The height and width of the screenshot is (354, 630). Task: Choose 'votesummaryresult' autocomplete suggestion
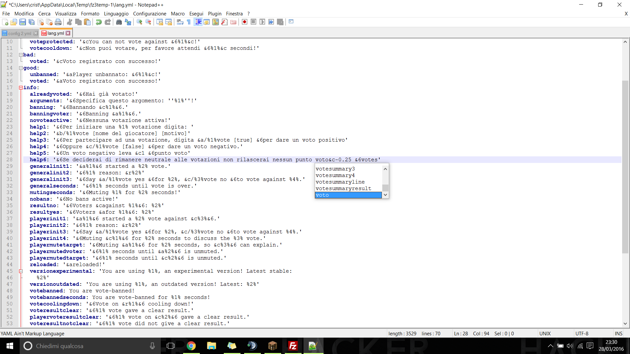348,188
